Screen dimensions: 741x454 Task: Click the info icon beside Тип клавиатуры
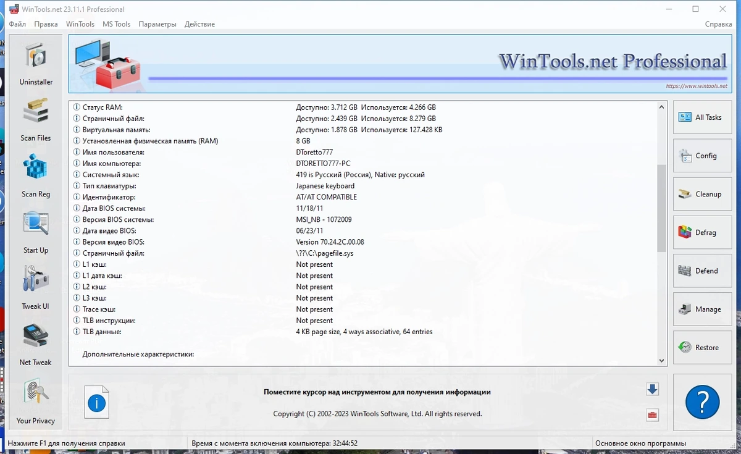tap(77, 186)
